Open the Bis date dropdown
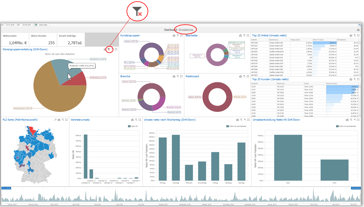Viewport: 364px width, 207px height. tap(33, 25)
